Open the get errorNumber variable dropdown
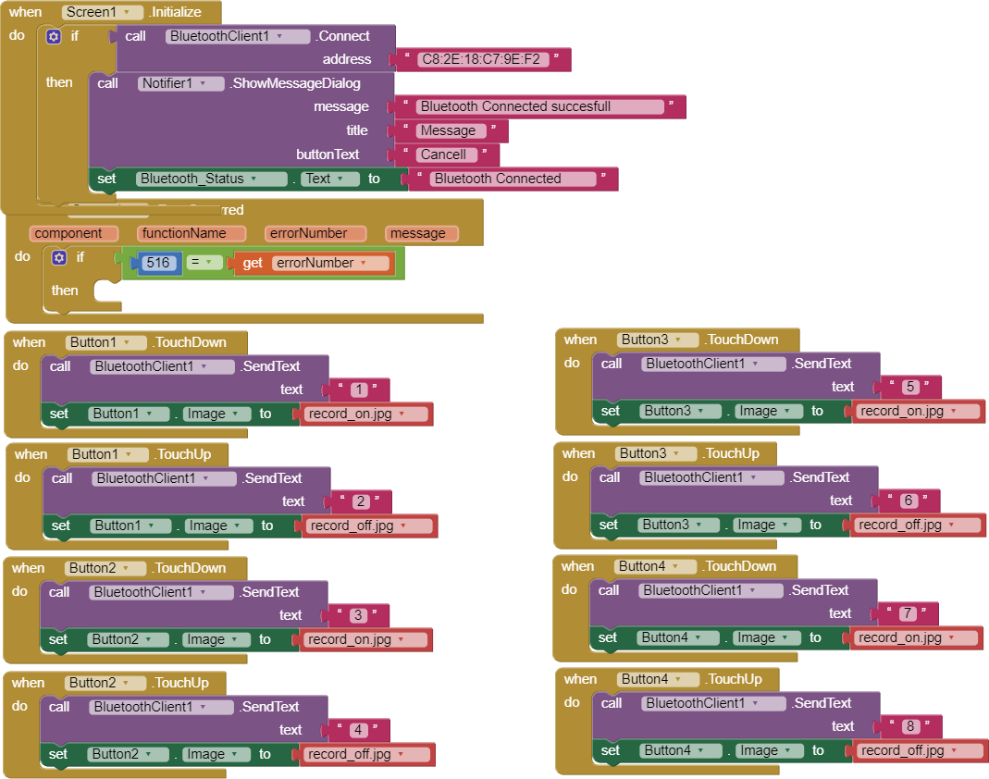The width and height of the screenshot is (989, 779). click(x=361, y=264)
